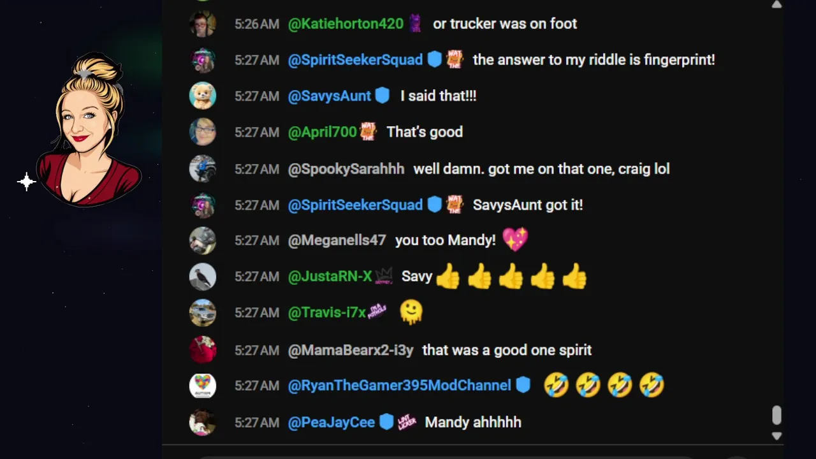This screenshot has height=459, width=816.
Task: Open @PeaJayCee's username link
Action: (331, 422)
